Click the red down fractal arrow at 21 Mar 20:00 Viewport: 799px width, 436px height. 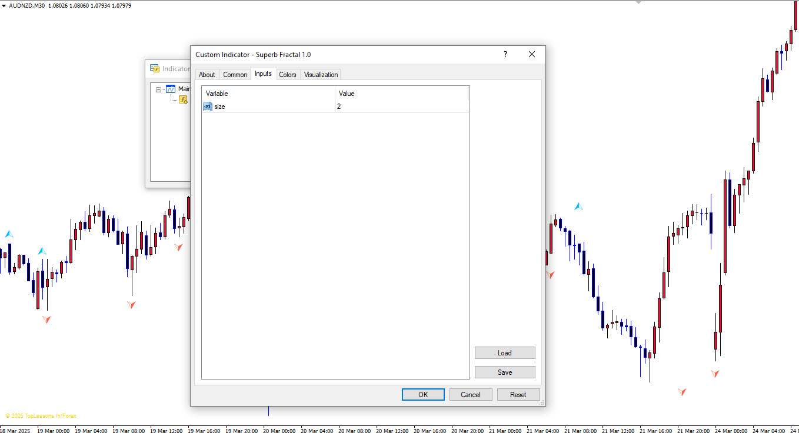(x=682, y=391)
